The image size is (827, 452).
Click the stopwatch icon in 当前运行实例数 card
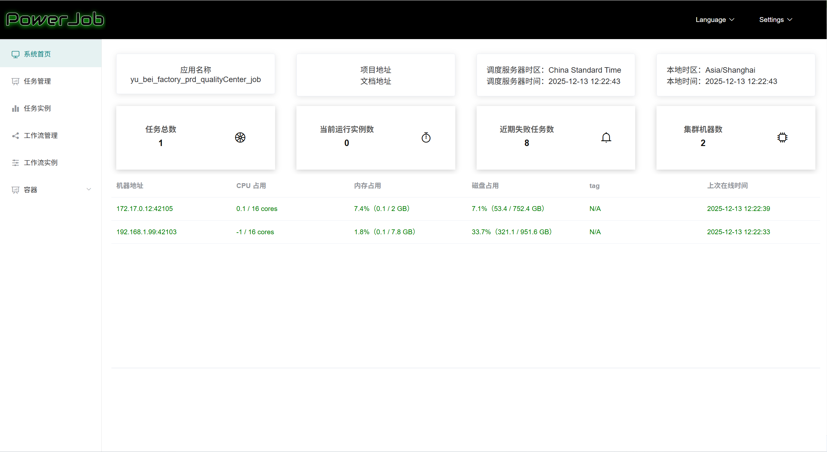[x=426, y=138]
